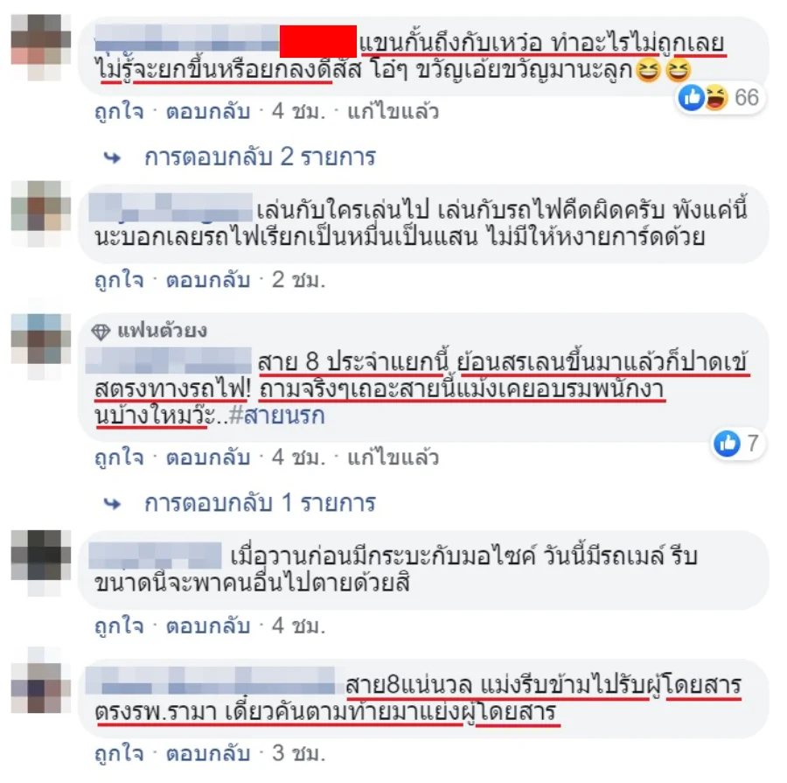Image resolution: width=787 pixels, height=783 pixels.
Task: Open edit history 'แก้ไขแล้ว' on top fan comment
Action: pos(393,458)
